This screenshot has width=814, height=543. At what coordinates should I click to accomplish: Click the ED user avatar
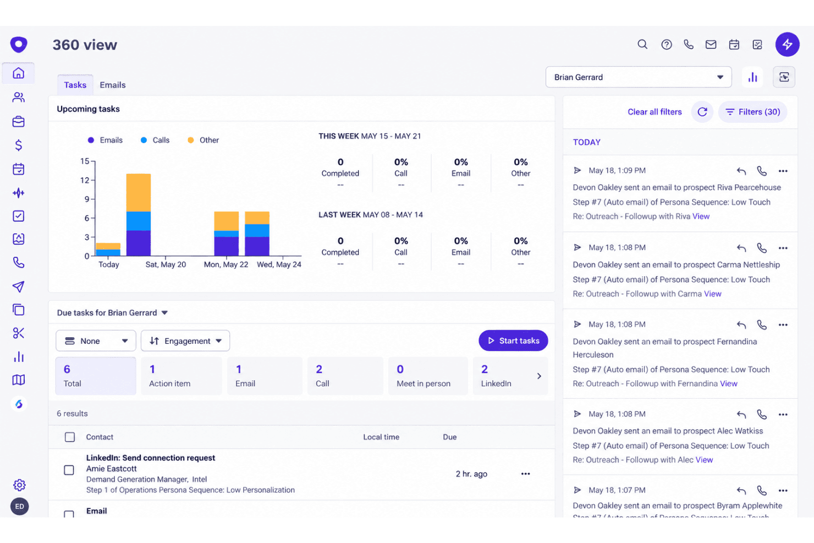19,506
